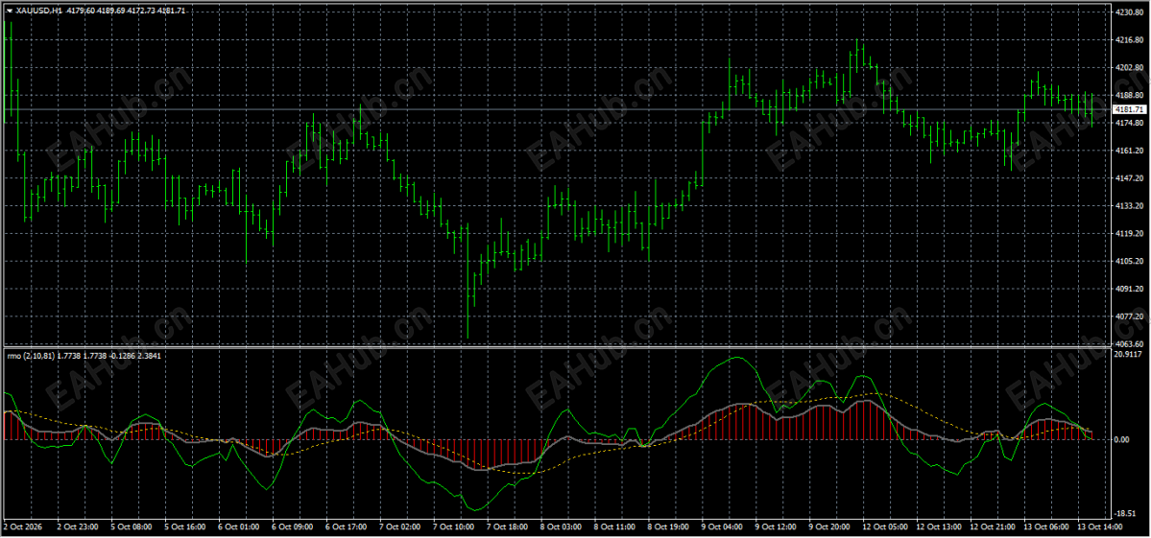
Task: Click the 2 Oct 2026 time label
Action: pyautogui.click(x=23, y=526)
